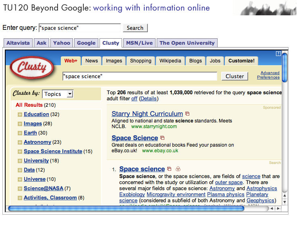This screenshot has height=228, width=305.
Task: Click the Search button next to query
Action: (x=135, y=28)
